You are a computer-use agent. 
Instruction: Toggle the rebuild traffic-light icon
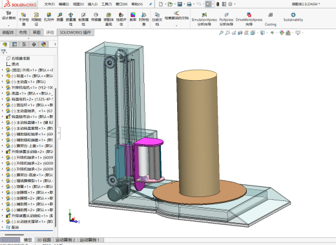[x=218, y=4]
